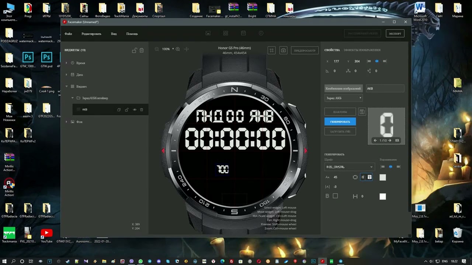Toggle visibility of the АКВ layer
Image resolution: width=472 pixels, height=265 pixels.
click(x=135, y=110)
